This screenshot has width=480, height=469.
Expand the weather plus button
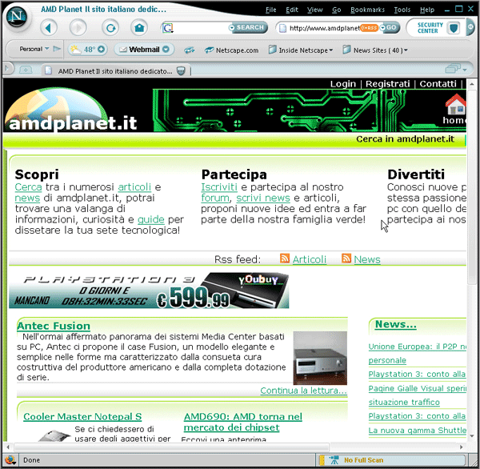pyautogui.click(x=101, y=50)
